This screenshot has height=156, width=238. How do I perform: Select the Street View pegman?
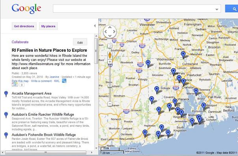(x=110, y=55)
